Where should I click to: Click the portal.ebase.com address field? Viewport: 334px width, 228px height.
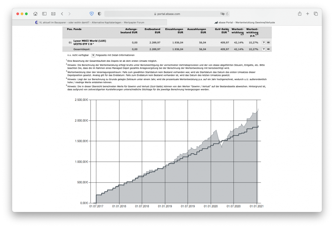pos(167,14)
